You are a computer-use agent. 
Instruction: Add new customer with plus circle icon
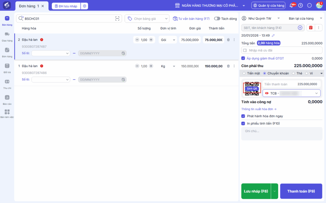tap(300, 28)
